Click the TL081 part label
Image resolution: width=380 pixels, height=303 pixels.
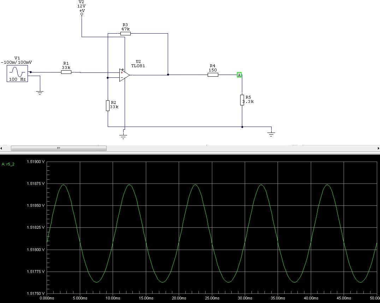click(138, 66)
